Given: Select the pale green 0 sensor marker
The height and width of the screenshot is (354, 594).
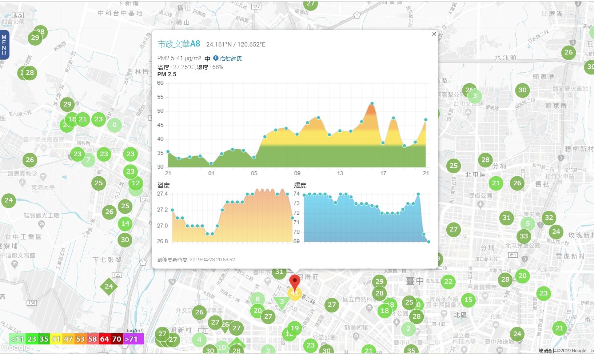Looking at the screenshot, I should click(115, 125).
